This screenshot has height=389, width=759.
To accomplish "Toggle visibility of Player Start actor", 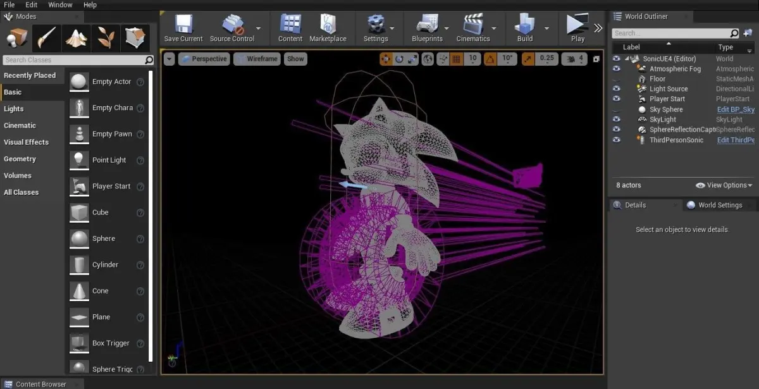I will 617,99.
